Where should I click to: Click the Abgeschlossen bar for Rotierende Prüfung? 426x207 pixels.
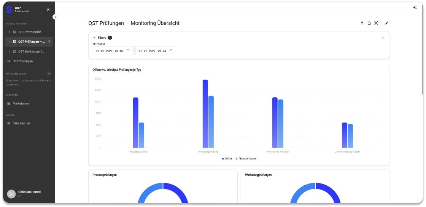click(x=281, y=124)
